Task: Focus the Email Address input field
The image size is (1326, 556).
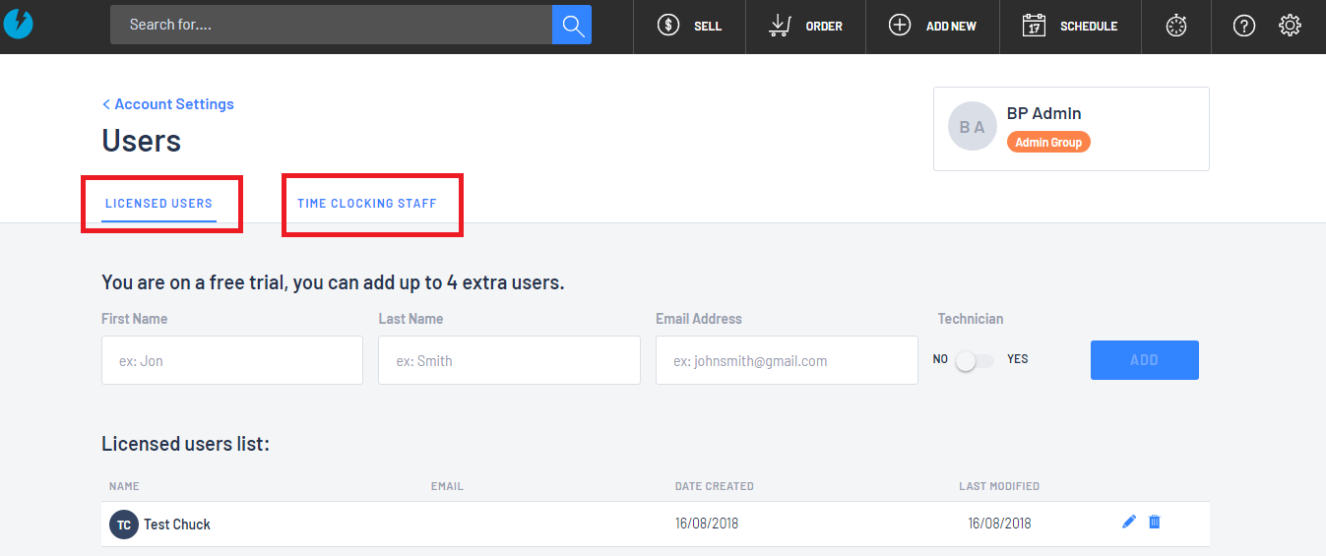Action: 787,360
